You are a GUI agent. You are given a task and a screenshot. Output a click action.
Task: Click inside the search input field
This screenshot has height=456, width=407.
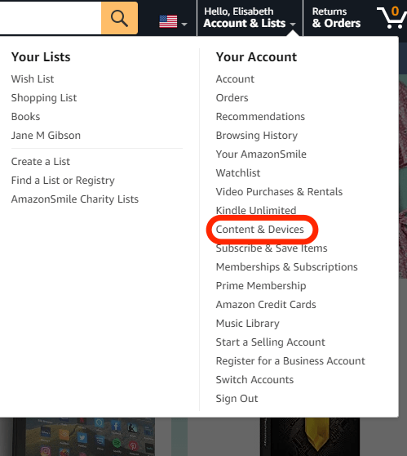click(51, 18)
